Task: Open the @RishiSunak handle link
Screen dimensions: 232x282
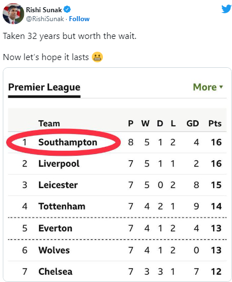Action: click(x=45, y=19)
